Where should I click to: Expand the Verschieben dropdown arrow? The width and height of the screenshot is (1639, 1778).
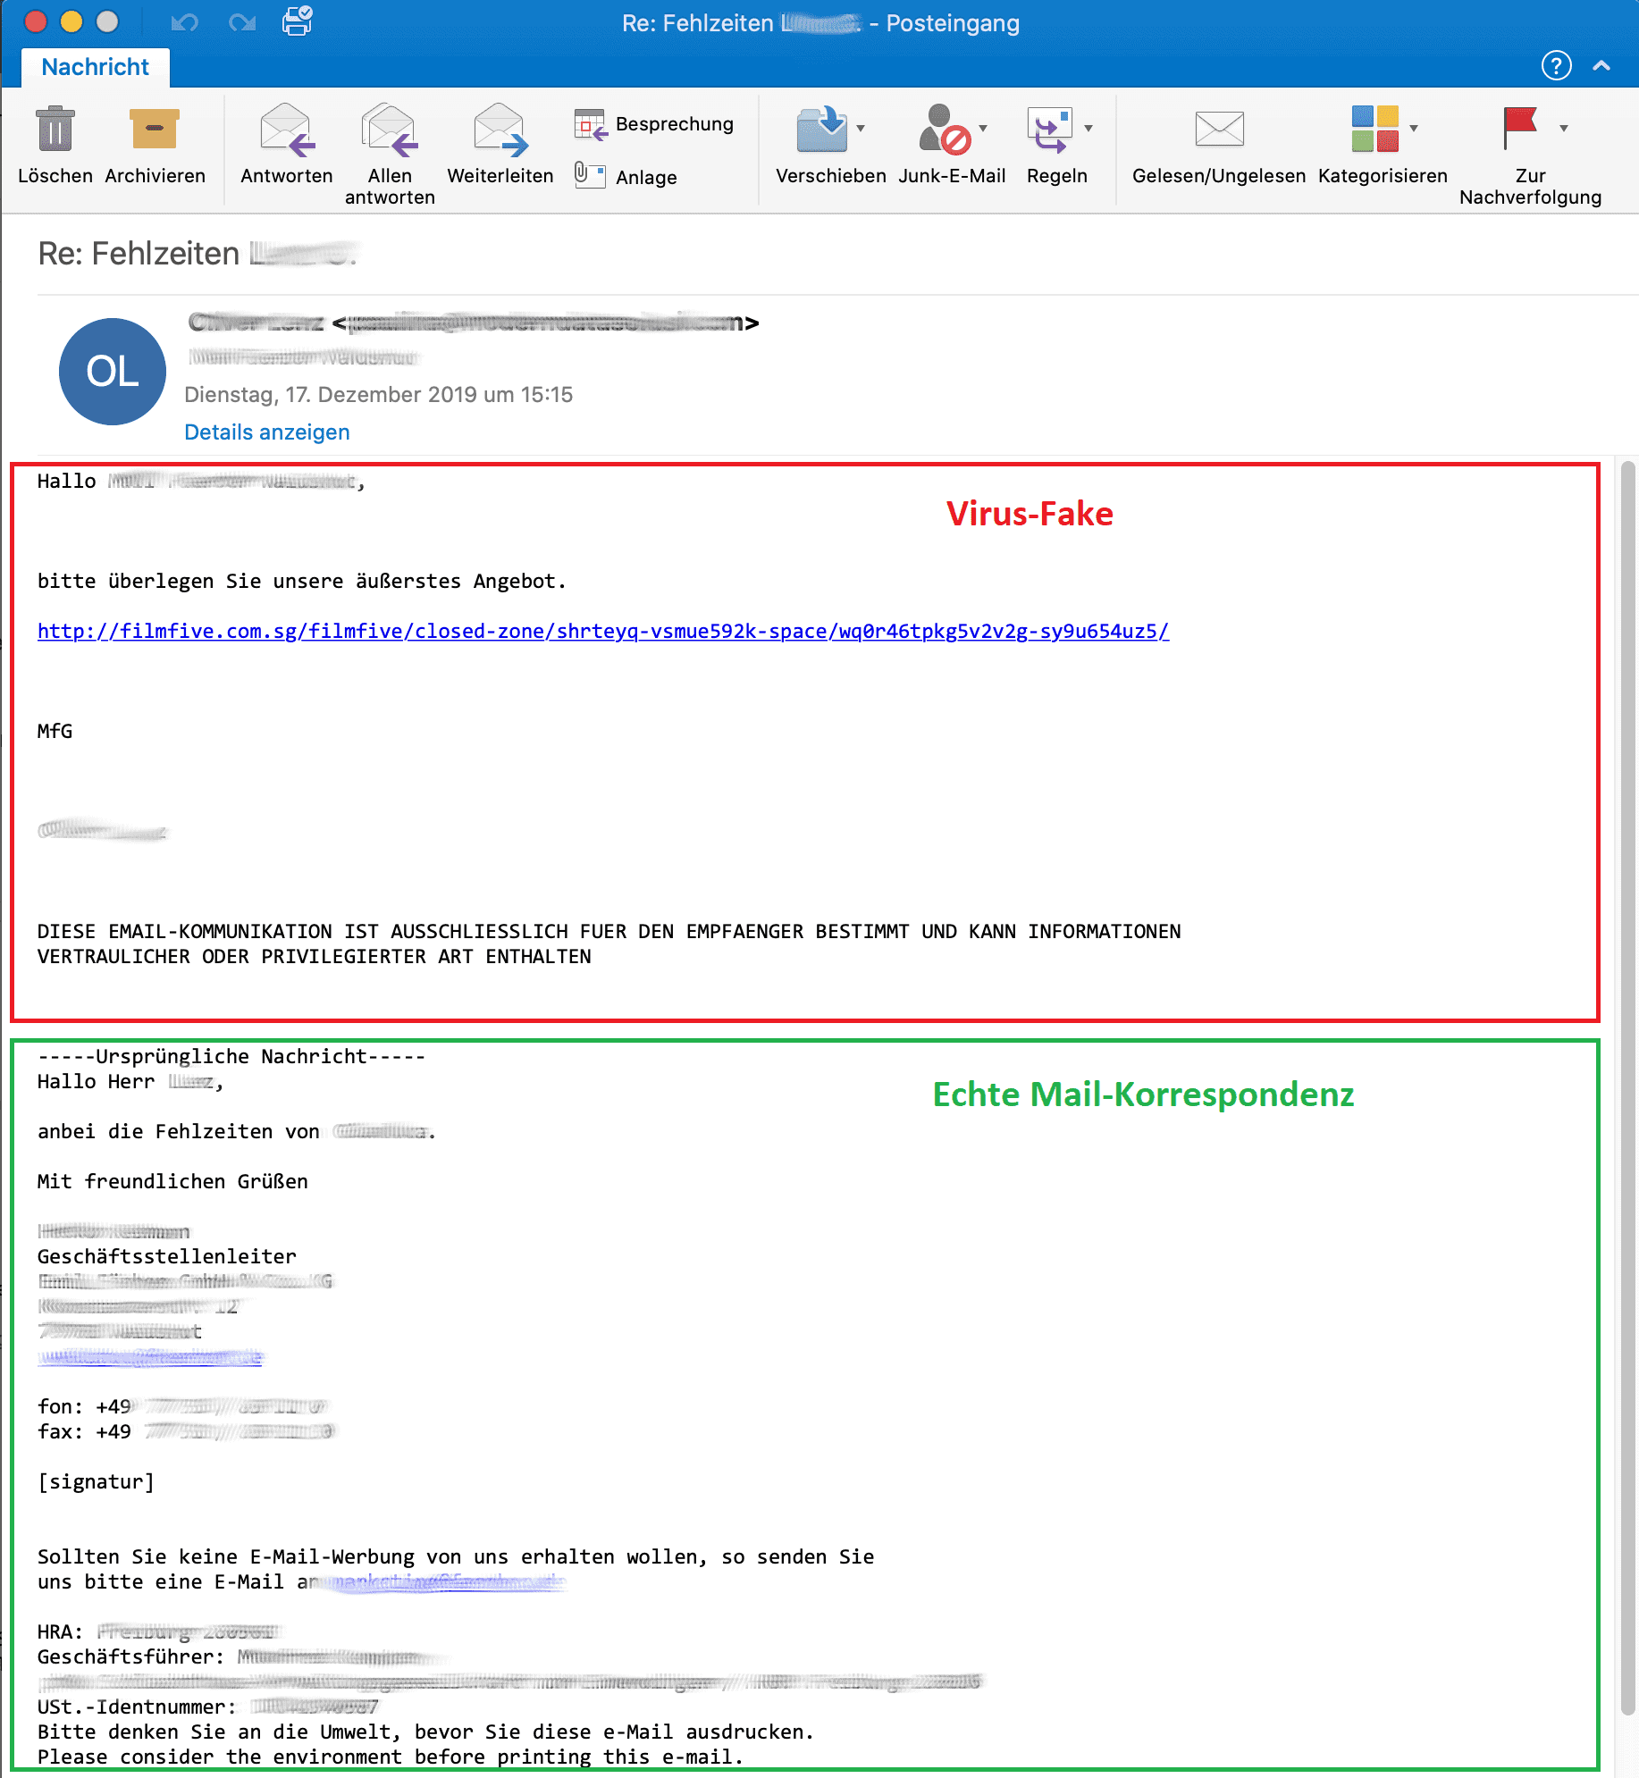point(861,129)
